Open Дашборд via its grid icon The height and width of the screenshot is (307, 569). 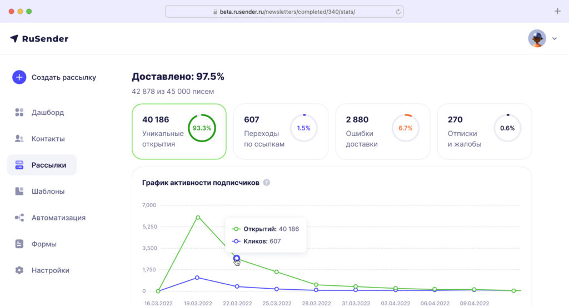pyautogui.click(x=19, y=113)
